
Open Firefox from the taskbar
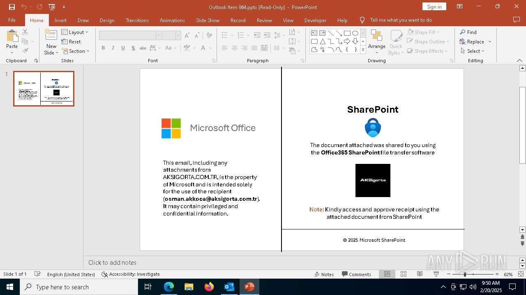[x=209, y=287]
